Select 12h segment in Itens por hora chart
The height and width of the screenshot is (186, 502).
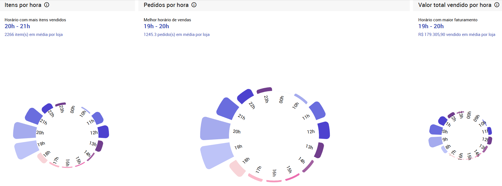pos(103,132)
